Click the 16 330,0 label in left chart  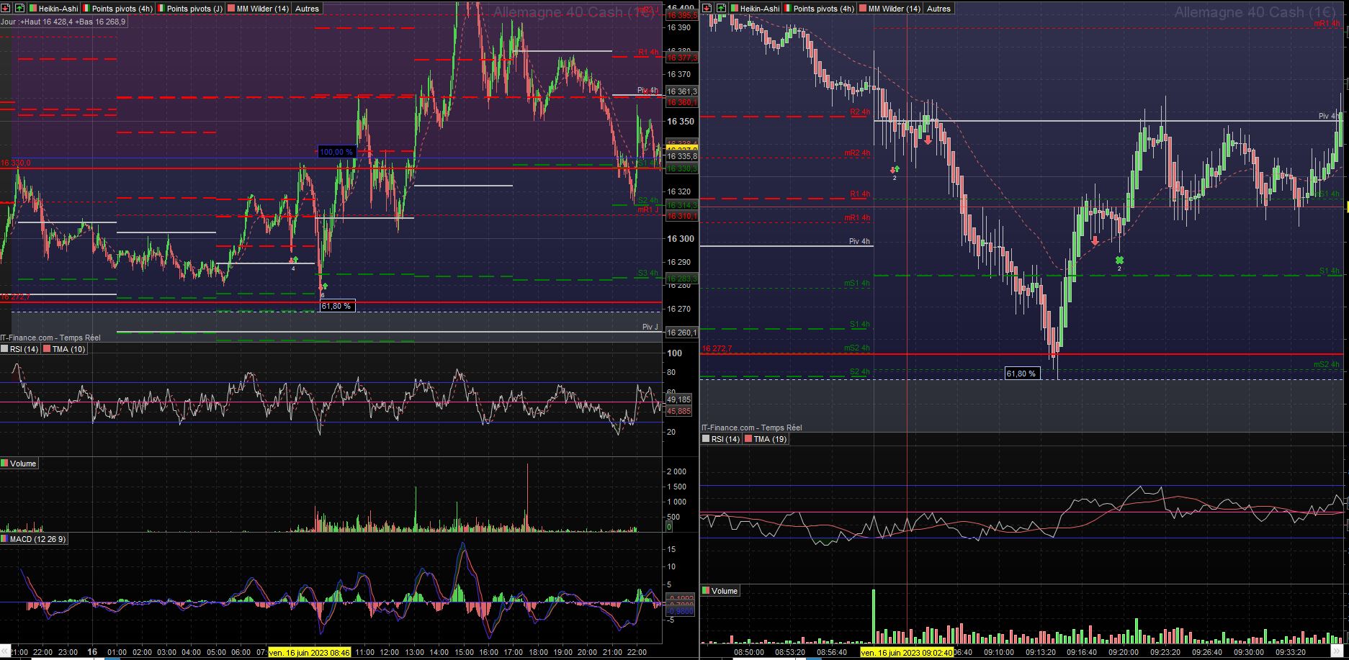[x=16, y=163]
